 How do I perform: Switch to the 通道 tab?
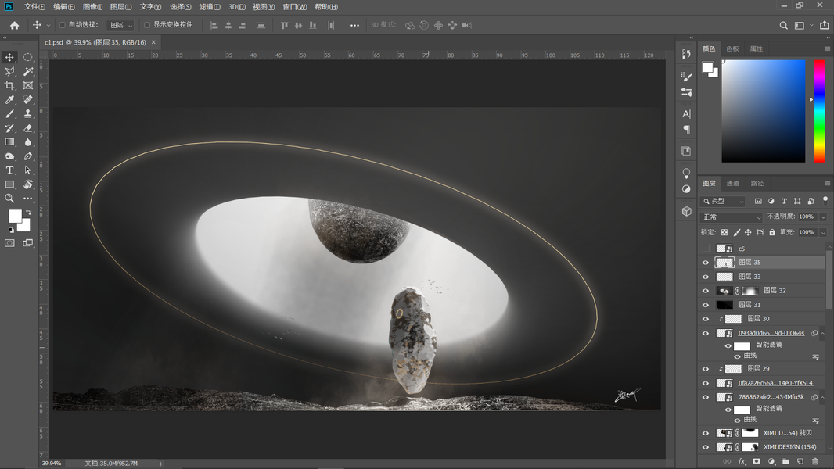pyautogui.click(x=733, y=183)
